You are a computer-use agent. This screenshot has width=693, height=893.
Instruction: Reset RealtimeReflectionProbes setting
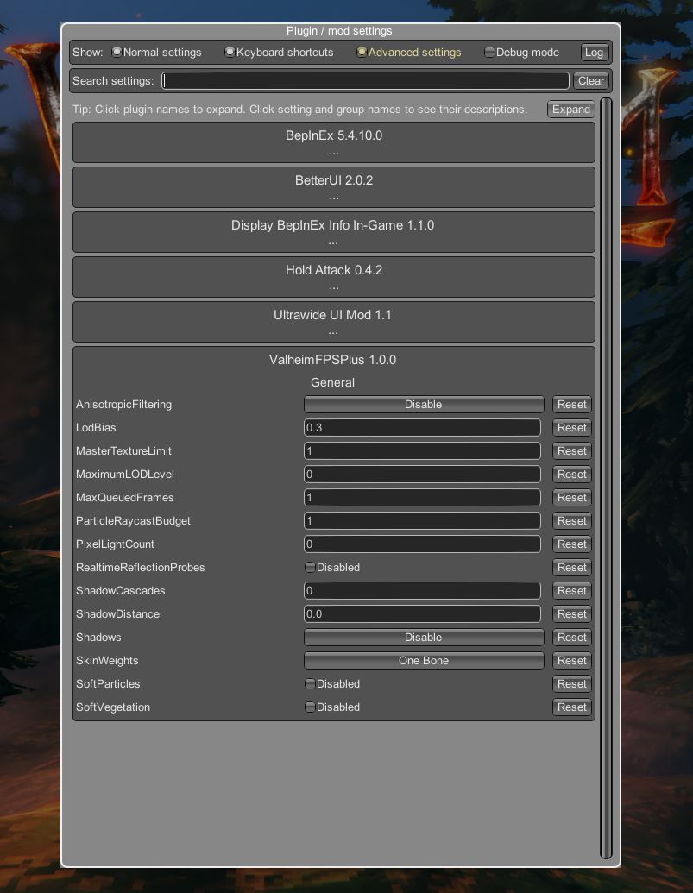(571, 567)
